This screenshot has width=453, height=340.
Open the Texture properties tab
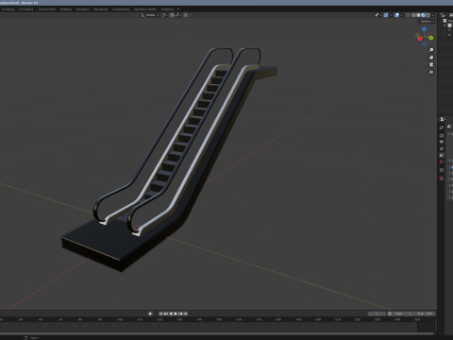pyautogui.click(x=442, y=178)
